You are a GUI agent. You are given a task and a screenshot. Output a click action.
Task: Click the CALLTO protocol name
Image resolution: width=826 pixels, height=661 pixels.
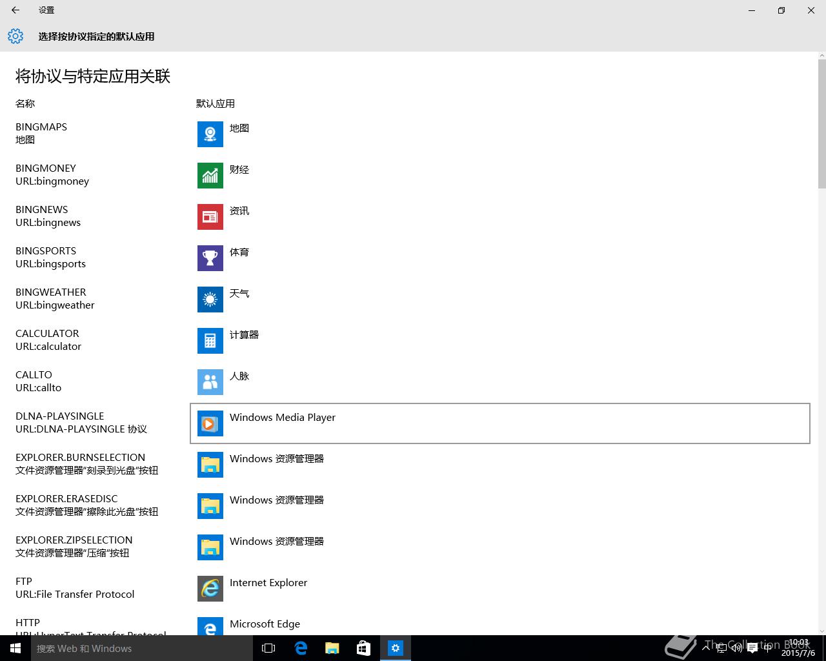(34, 375)
